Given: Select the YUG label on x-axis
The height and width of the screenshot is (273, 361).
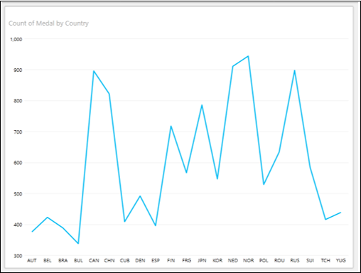Looking at the screenshot, I should (341, 260).
